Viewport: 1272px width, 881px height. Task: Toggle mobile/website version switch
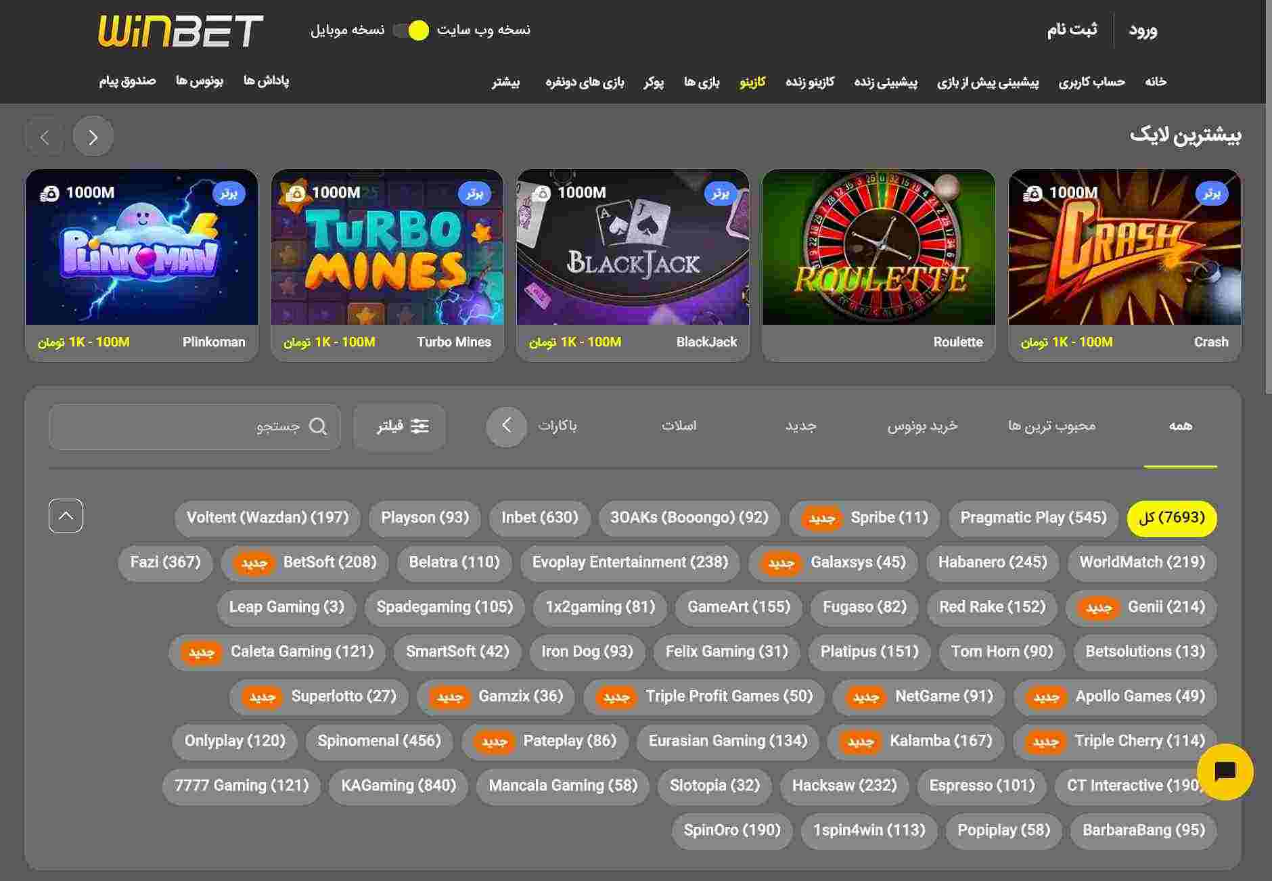411,30
